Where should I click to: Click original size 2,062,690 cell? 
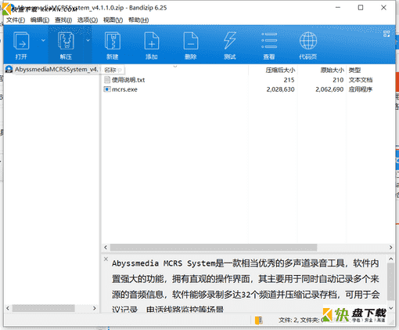point(329,89)
